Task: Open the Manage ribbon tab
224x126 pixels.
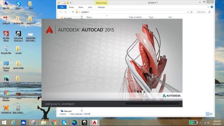Action: click(101, 7)
